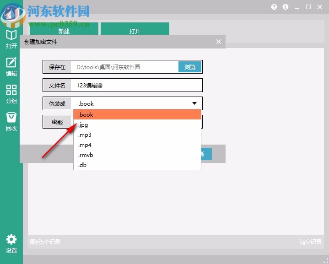Screen dimensions: 329x264
Task: Collapse the 伪装成 dropdown arrow
Action: pos(194,103)
